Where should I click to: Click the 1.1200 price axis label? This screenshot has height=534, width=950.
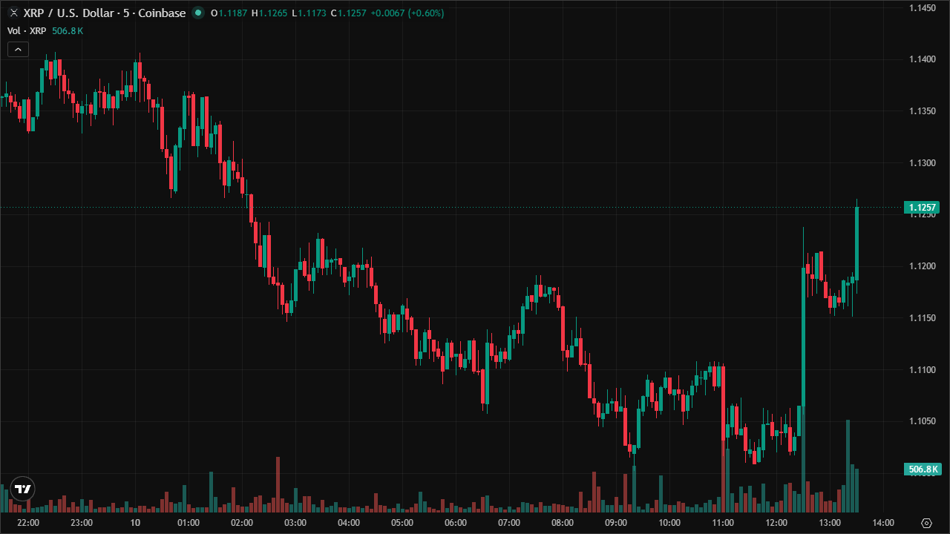pos(923,266)
